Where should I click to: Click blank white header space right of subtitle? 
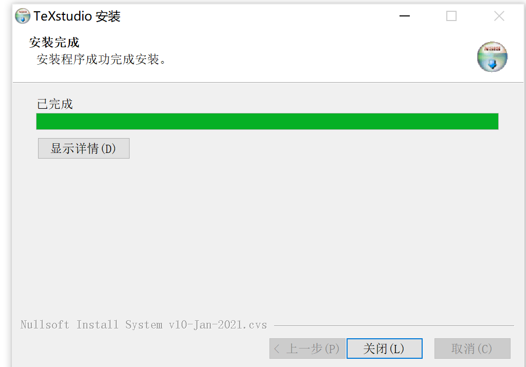pos(319,59)
